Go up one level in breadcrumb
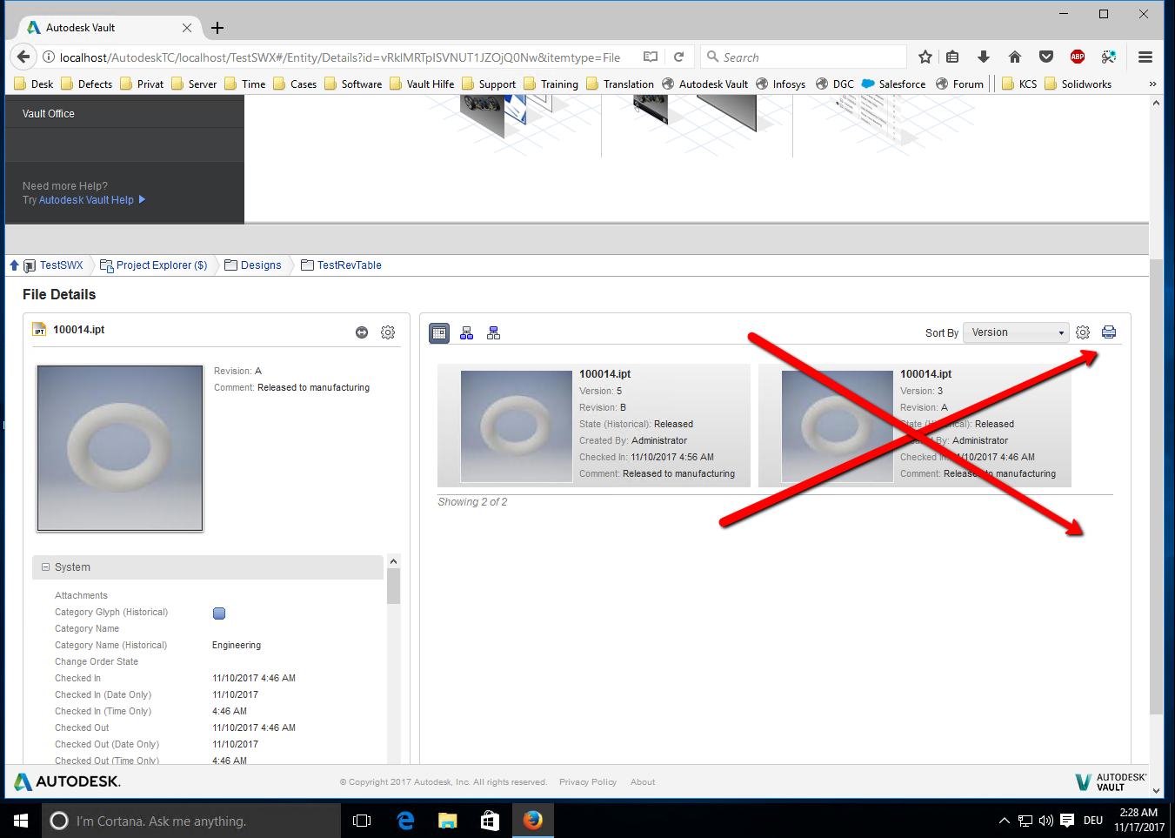 pyautogui.click(x=14, y=265)
